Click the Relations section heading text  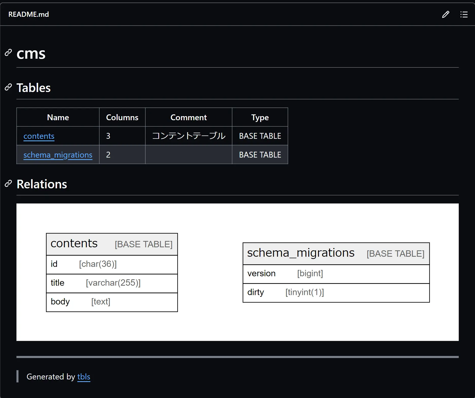(42, 184)
